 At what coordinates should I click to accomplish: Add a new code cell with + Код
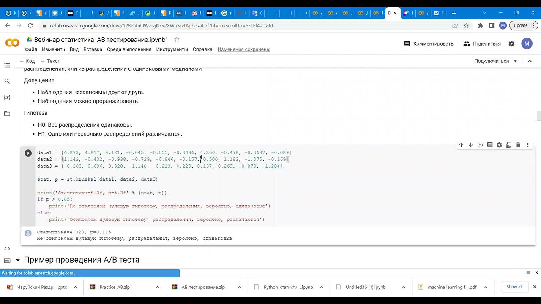(27, 61)
